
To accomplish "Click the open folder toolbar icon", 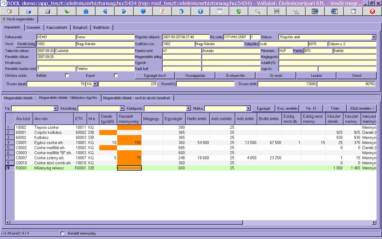I will point(29,11).
